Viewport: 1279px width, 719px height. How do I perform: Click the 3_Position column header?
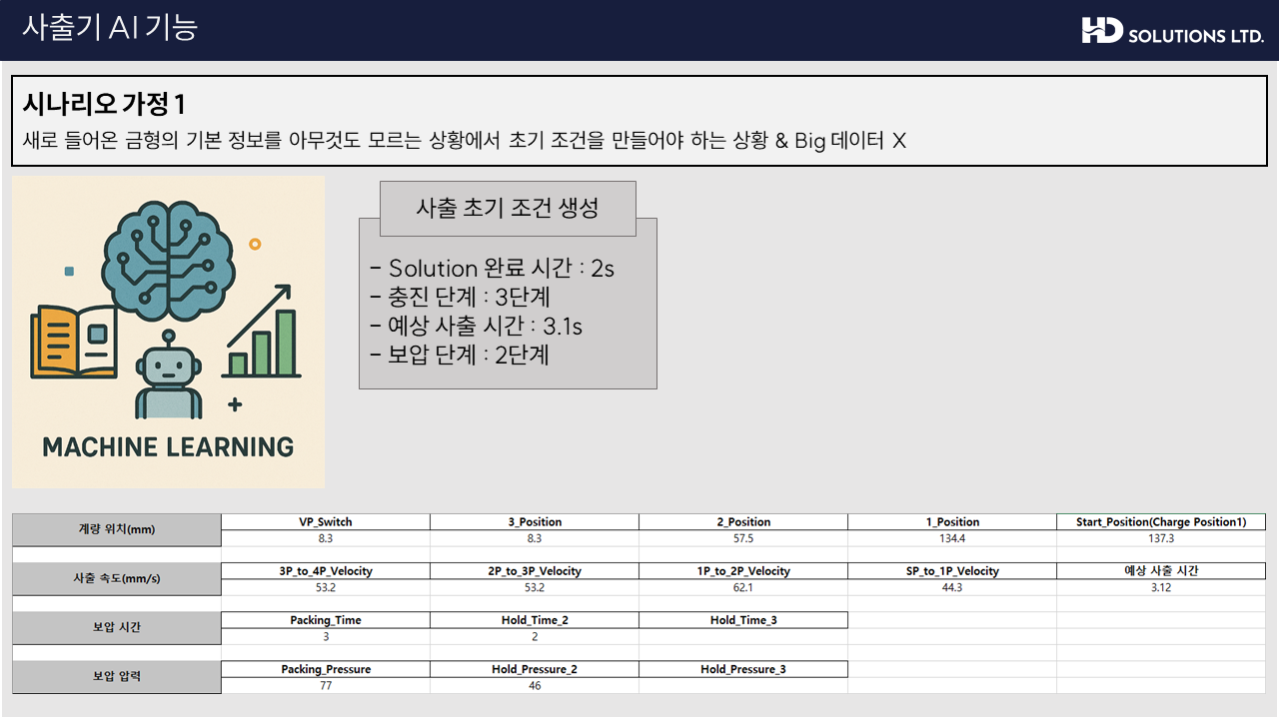[x=535, y=522]
